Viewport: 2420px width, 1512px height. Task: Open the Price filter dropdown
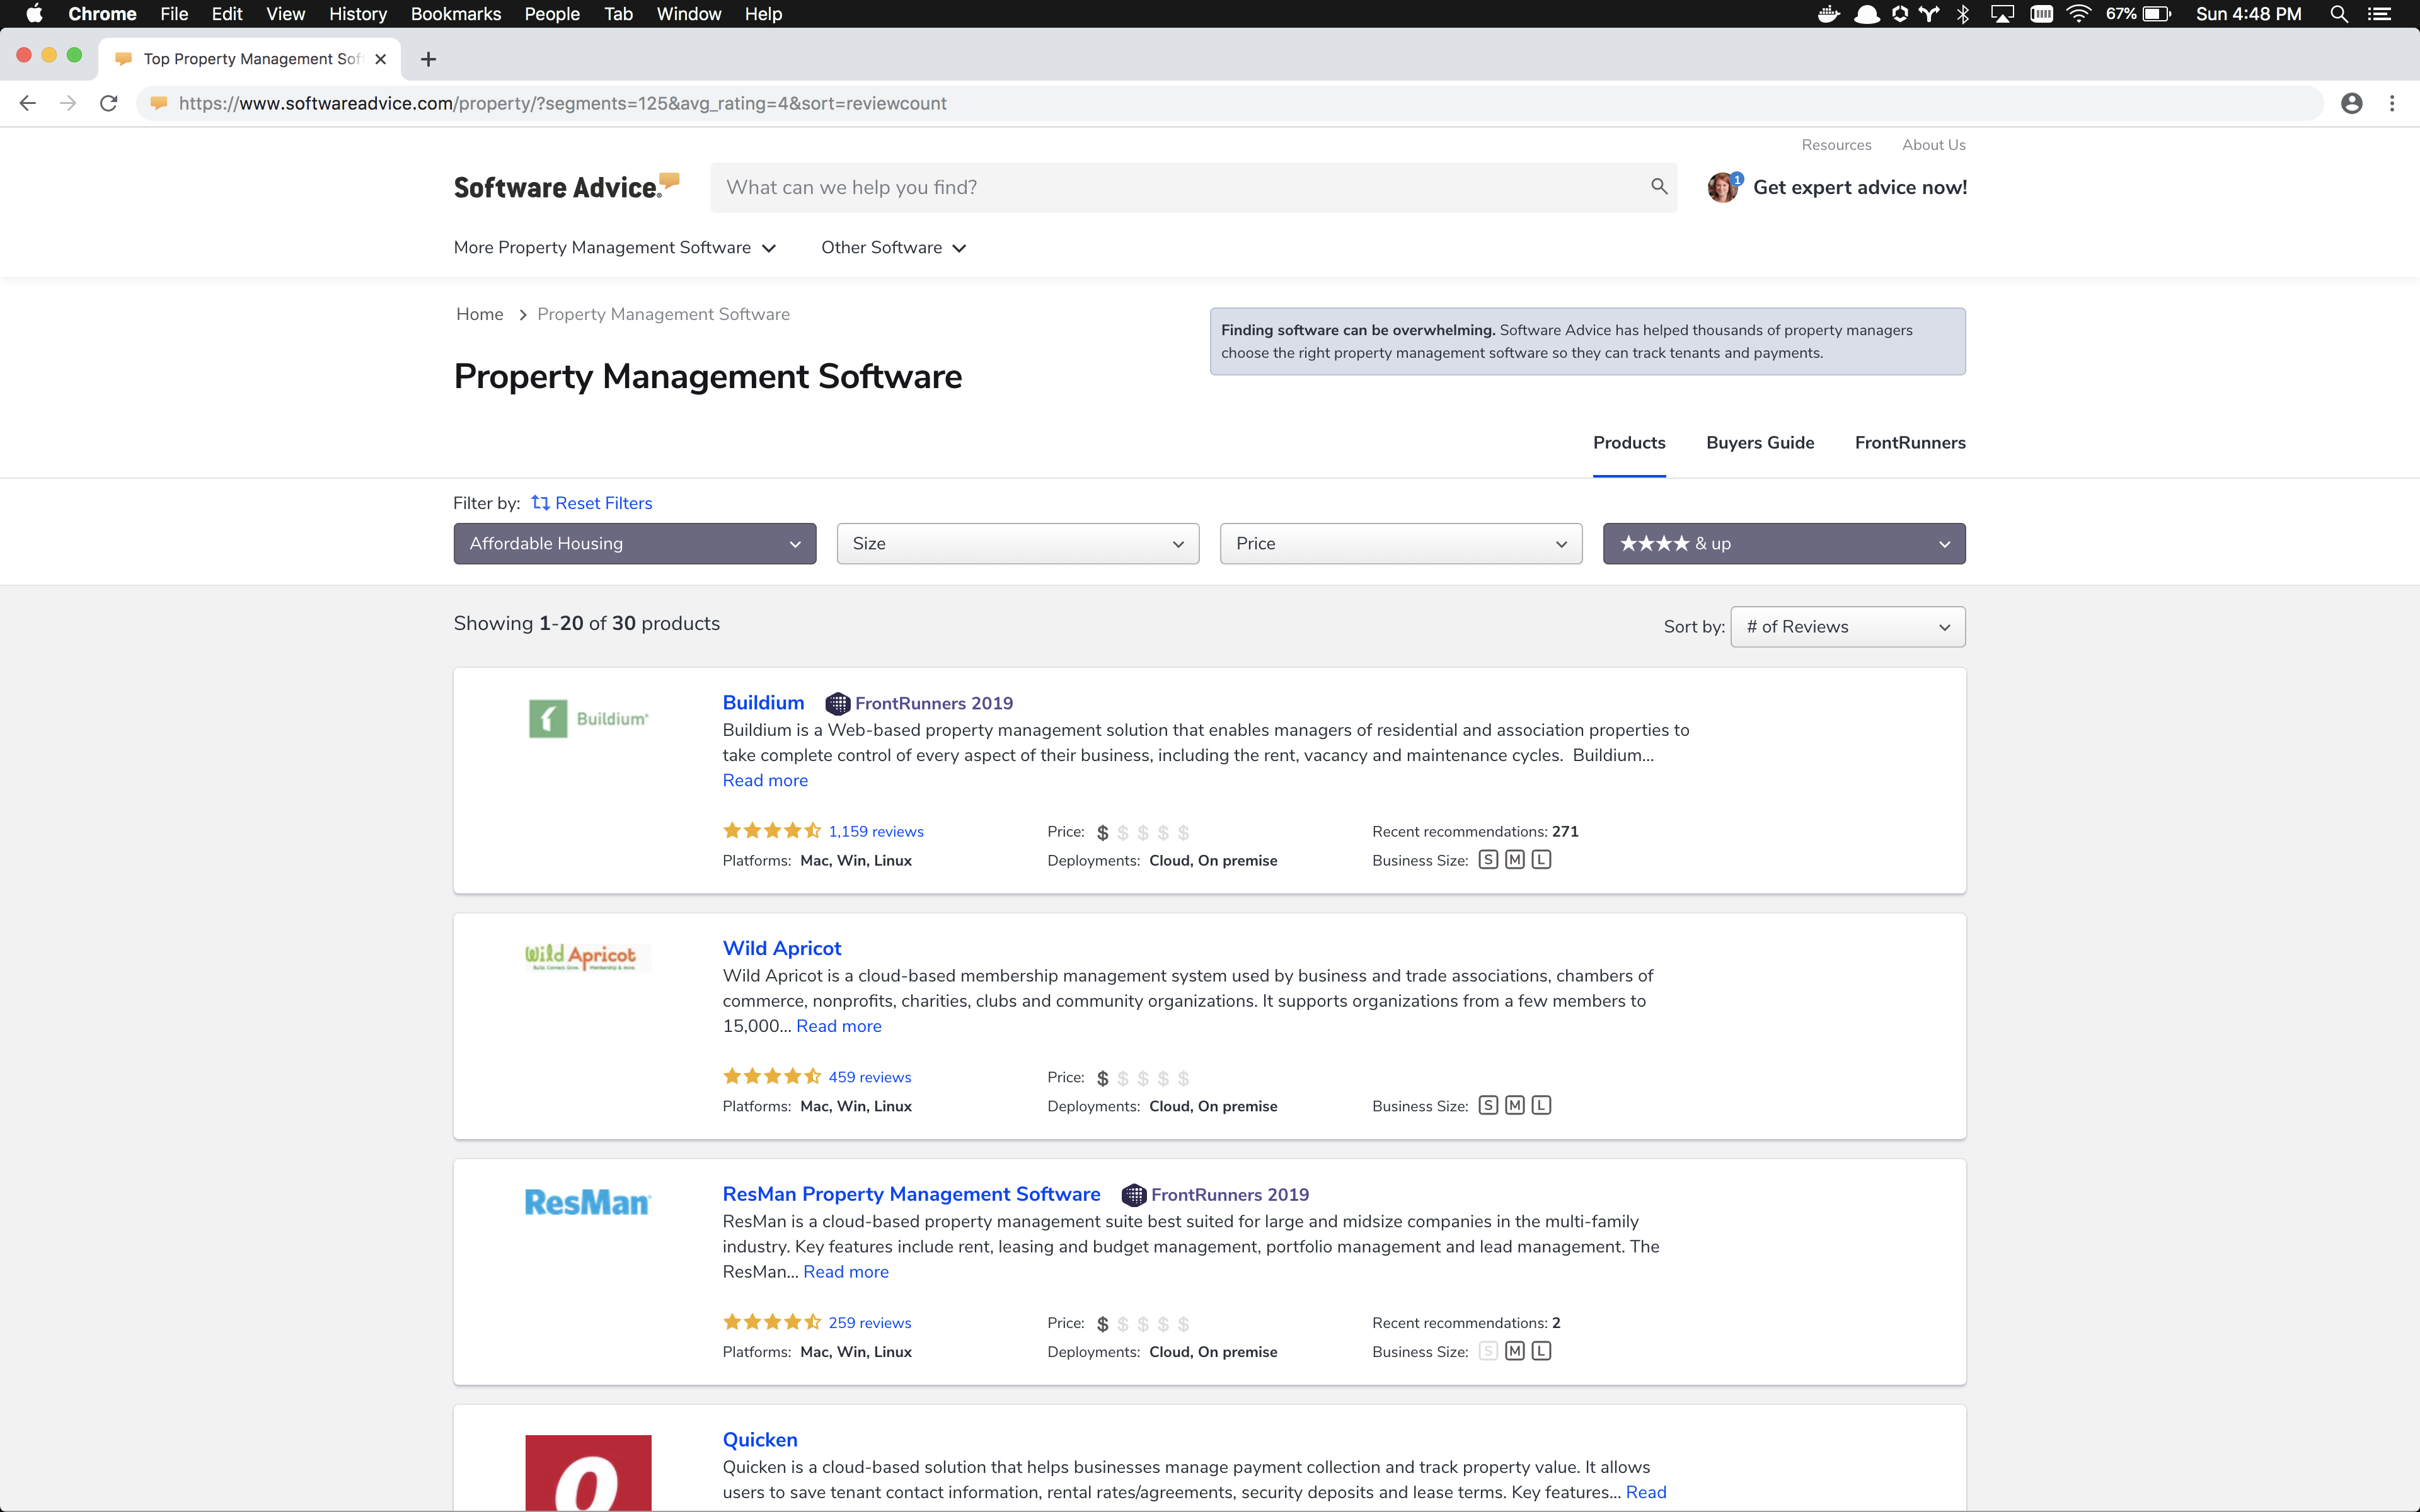pyautogui.click(x=1401, y=543)
